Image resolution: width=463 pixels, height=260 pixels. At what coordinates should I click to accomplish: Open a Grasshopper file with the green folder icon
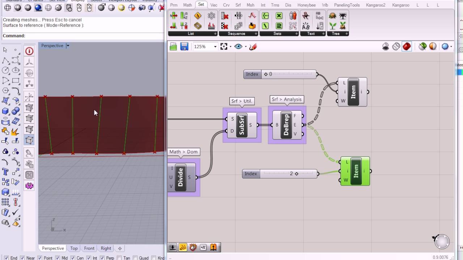173,47
